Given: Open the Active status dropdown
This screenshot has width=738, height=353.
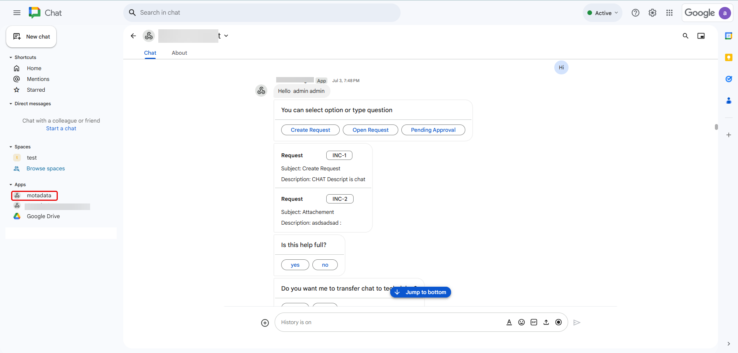Looking at the screenshot, I should 602,12.
